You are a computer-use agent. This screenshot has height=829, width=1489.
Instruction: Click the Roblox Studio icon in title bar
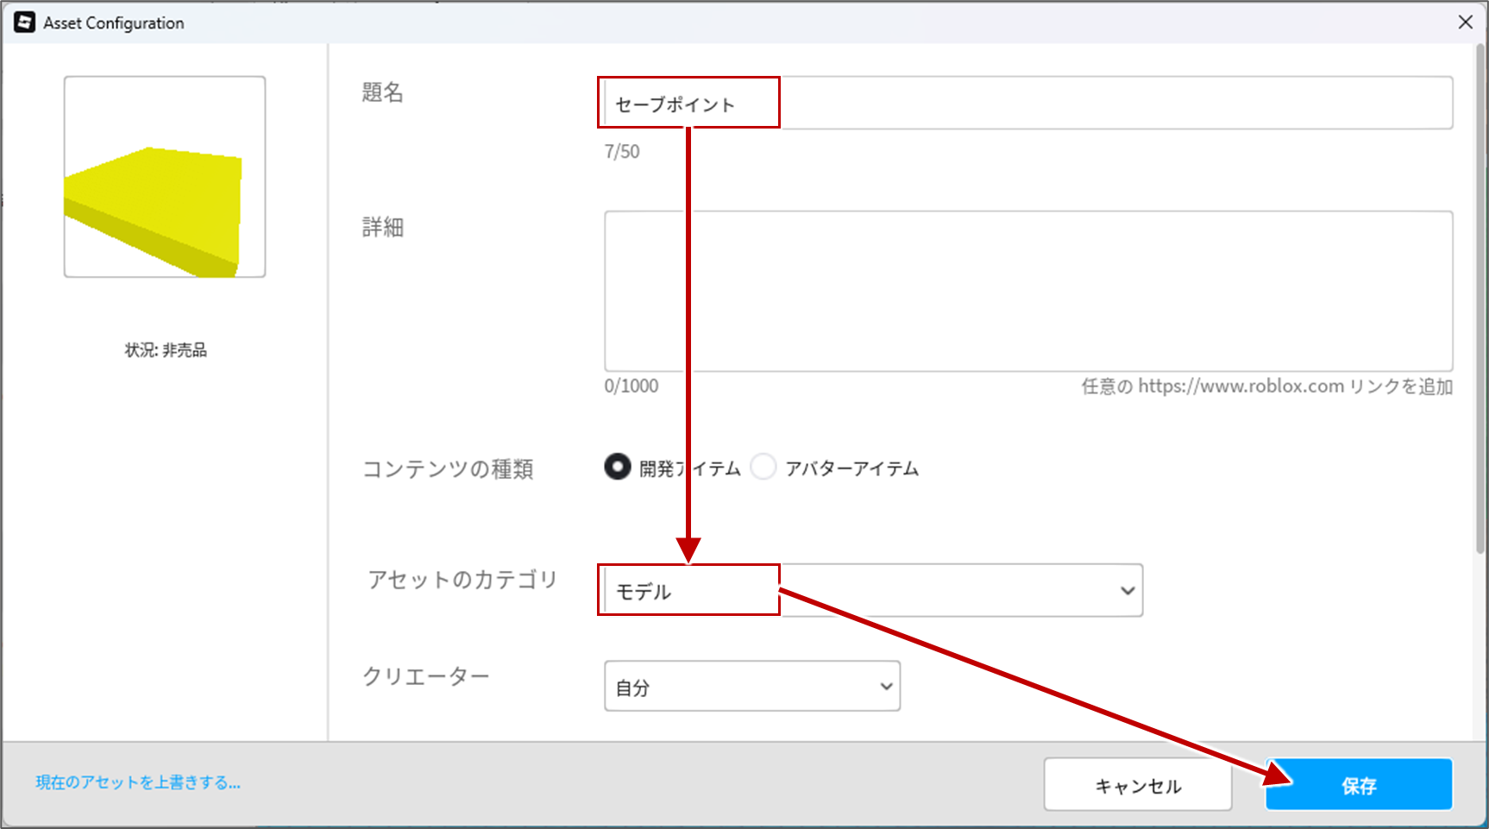click(25, 22)
